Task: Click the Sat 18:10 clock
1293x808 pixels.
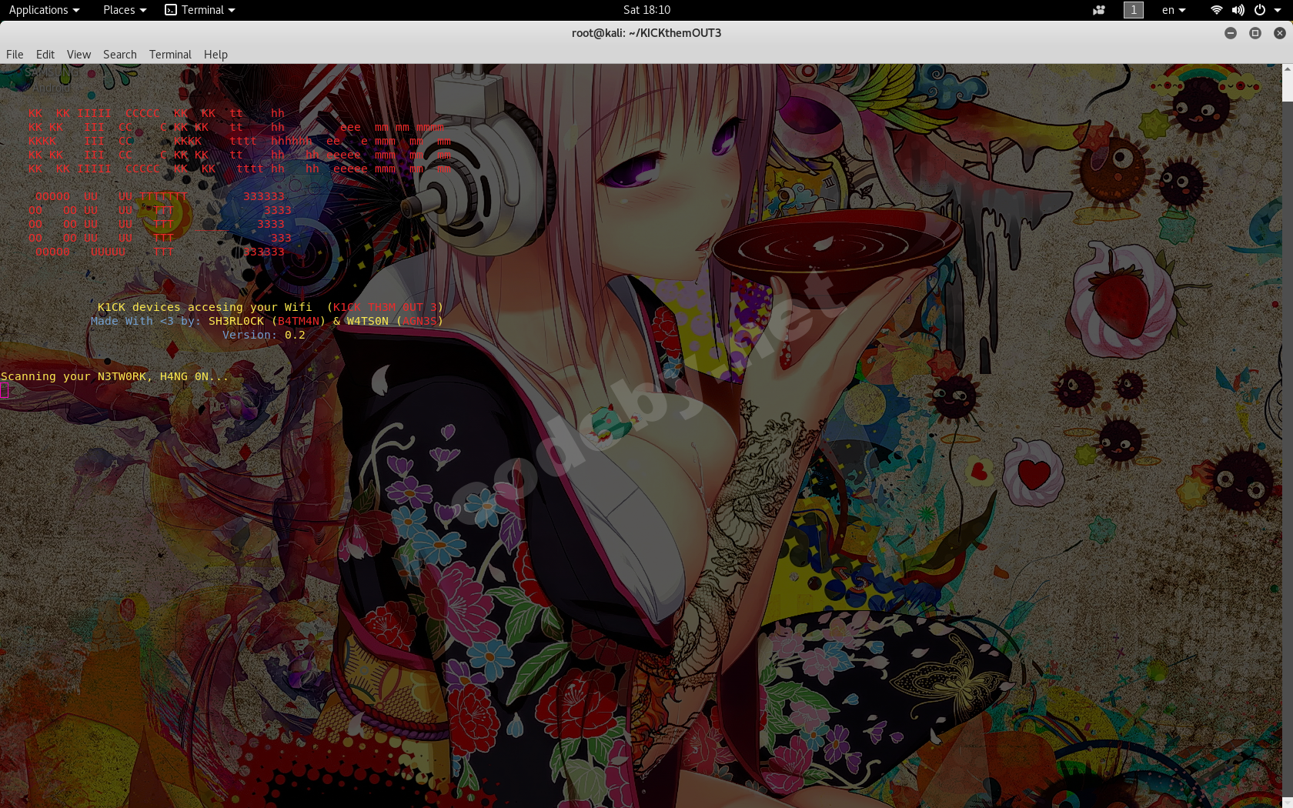Action: click(646, 10)
